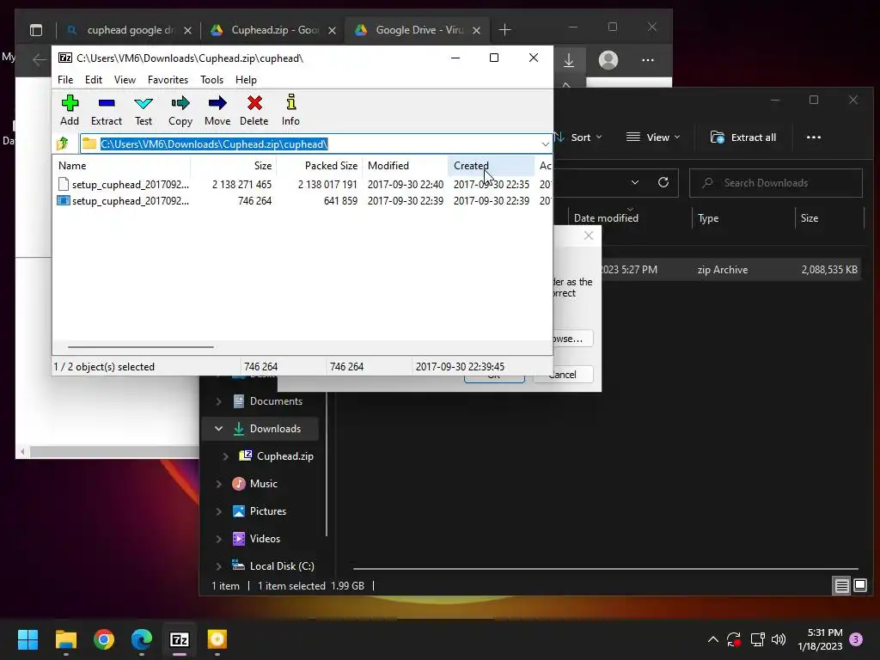Switch File Explorer to large icons view
Screen dimensions: 880x660
(x=860, y=586)
